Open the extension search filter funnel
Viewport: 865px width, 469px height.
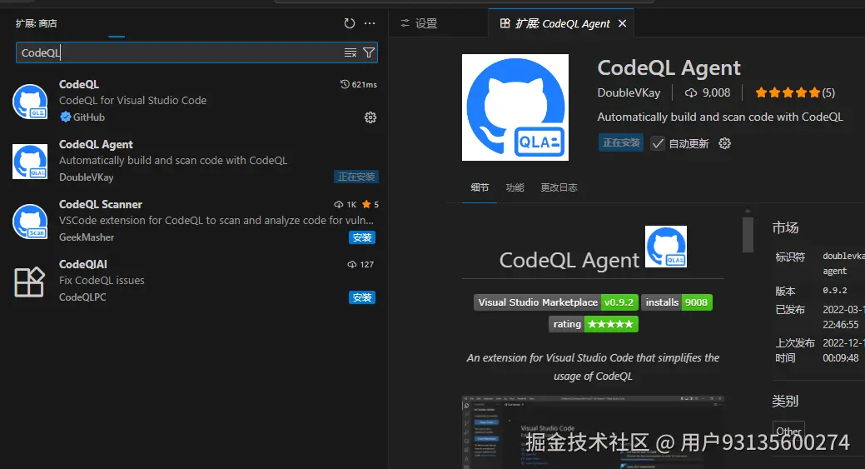(369, 53)
